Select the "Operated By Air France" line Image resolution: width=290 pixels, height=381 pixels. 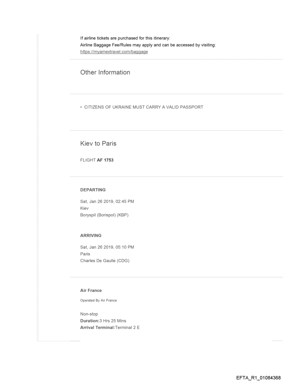click(x=98, y=300)
